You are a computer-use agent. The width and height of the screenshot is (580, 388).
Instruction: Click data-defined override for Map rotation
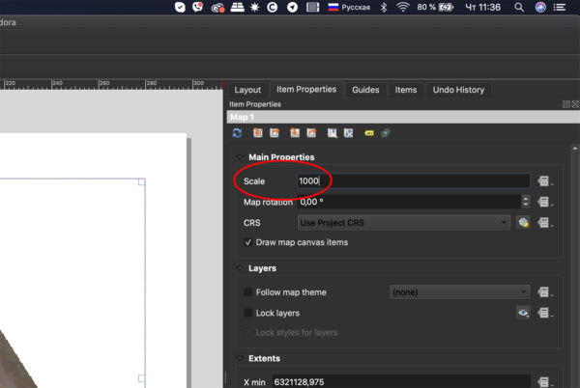pos(544,202)
